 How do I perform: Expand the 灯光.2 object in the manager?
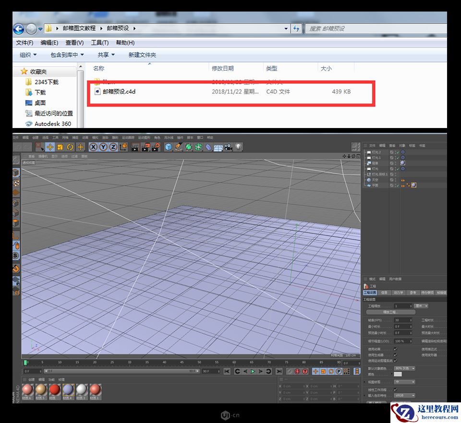coord(365,152)
